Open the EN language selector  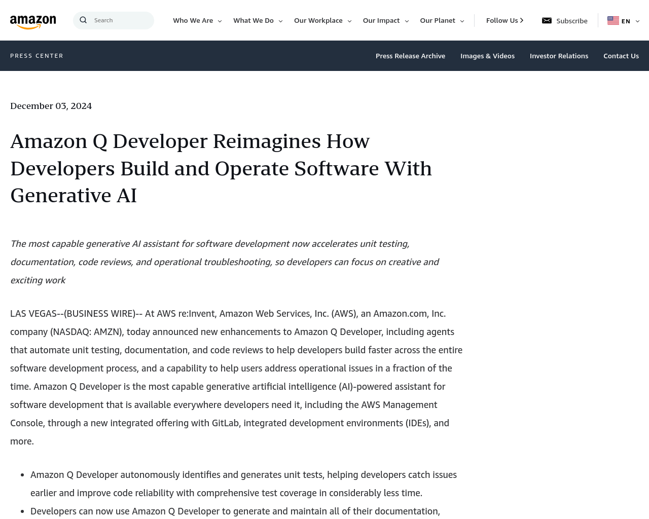point(626,21)
